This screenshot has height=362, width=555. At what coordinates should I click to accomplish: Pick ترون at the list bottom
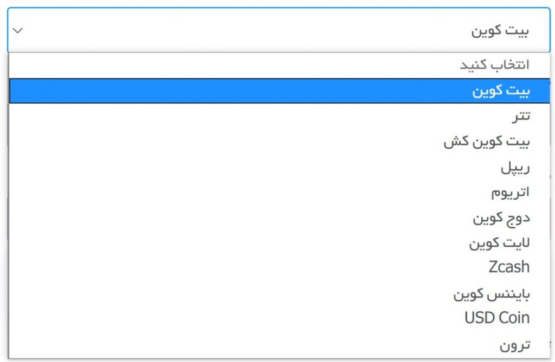(x=279, y=345)
